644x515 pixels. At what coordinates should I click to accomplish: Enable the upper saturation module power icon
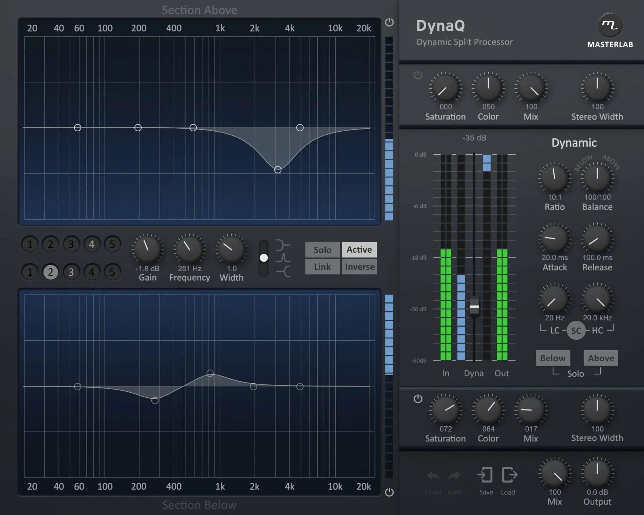point(418,75)
